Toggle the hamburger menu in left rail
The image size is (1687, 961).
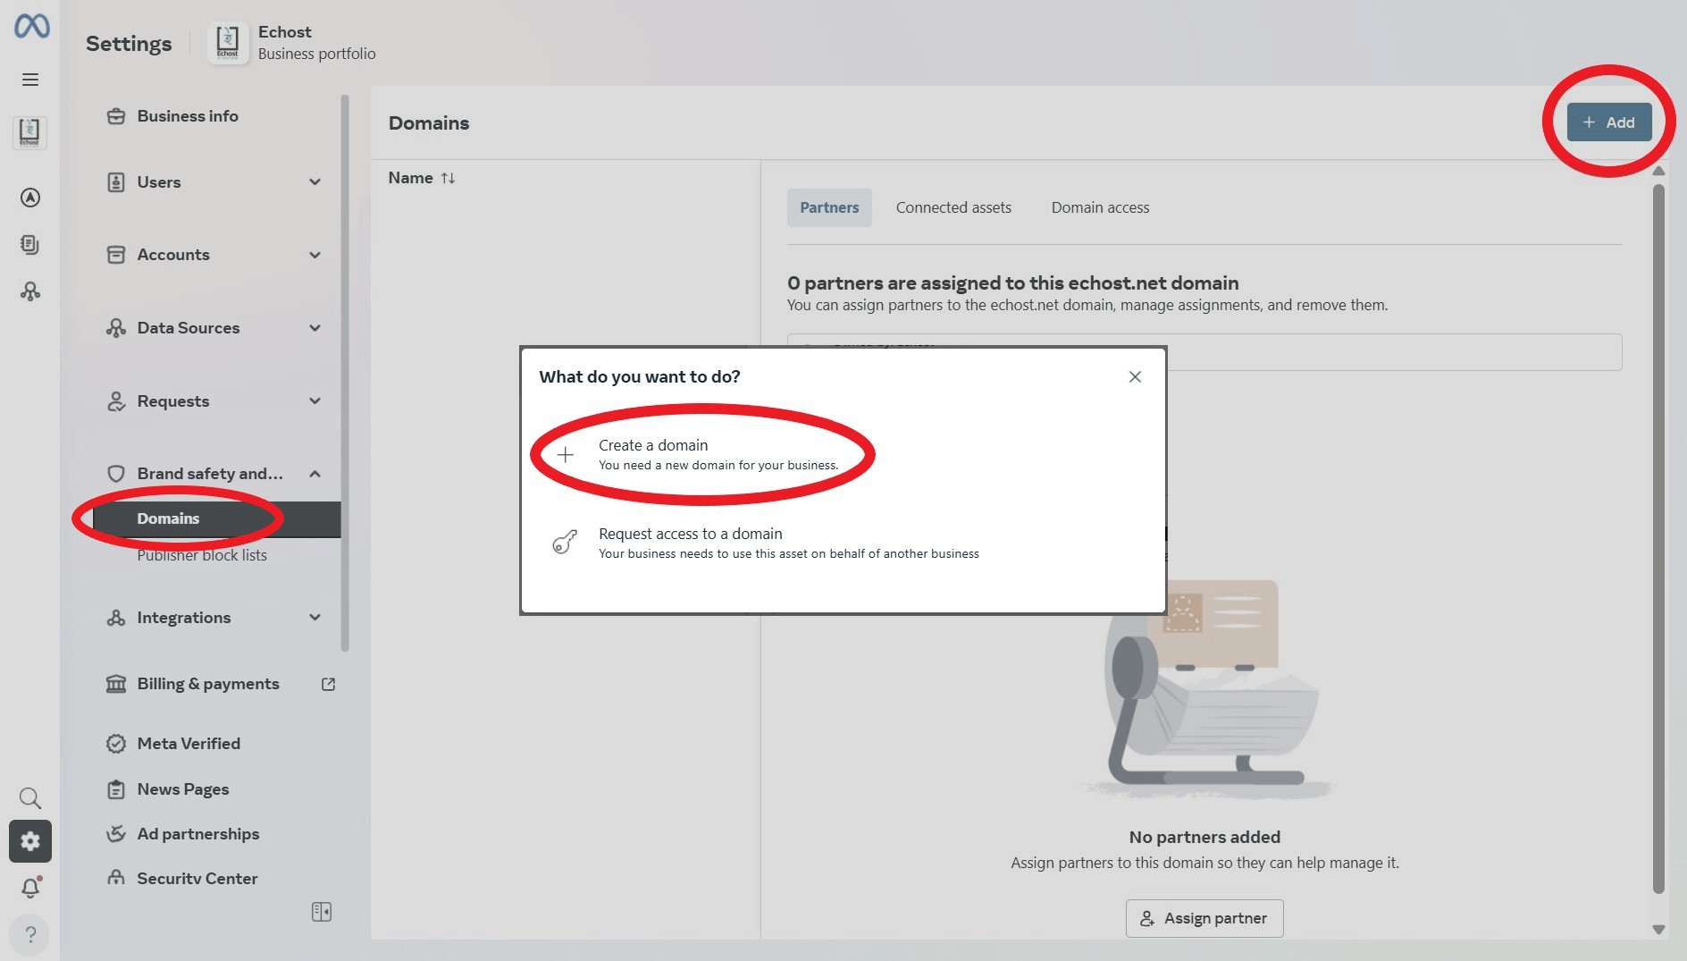(30, 80)
